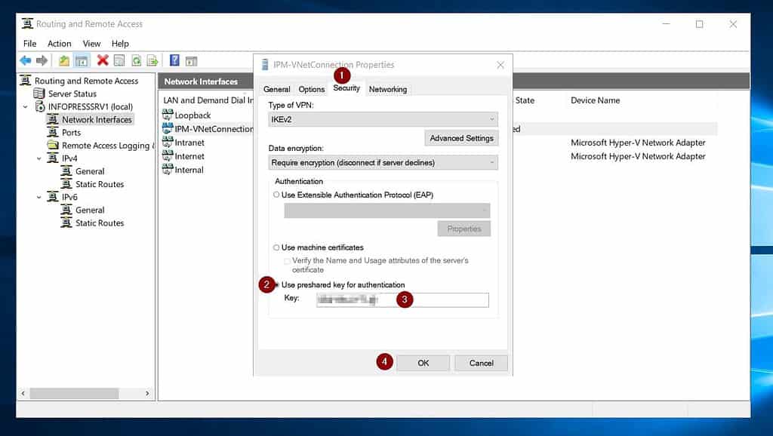Click the Server Status icon in tree
The width and height of the screenshot is (773, 436).
(x=39, y=93)
